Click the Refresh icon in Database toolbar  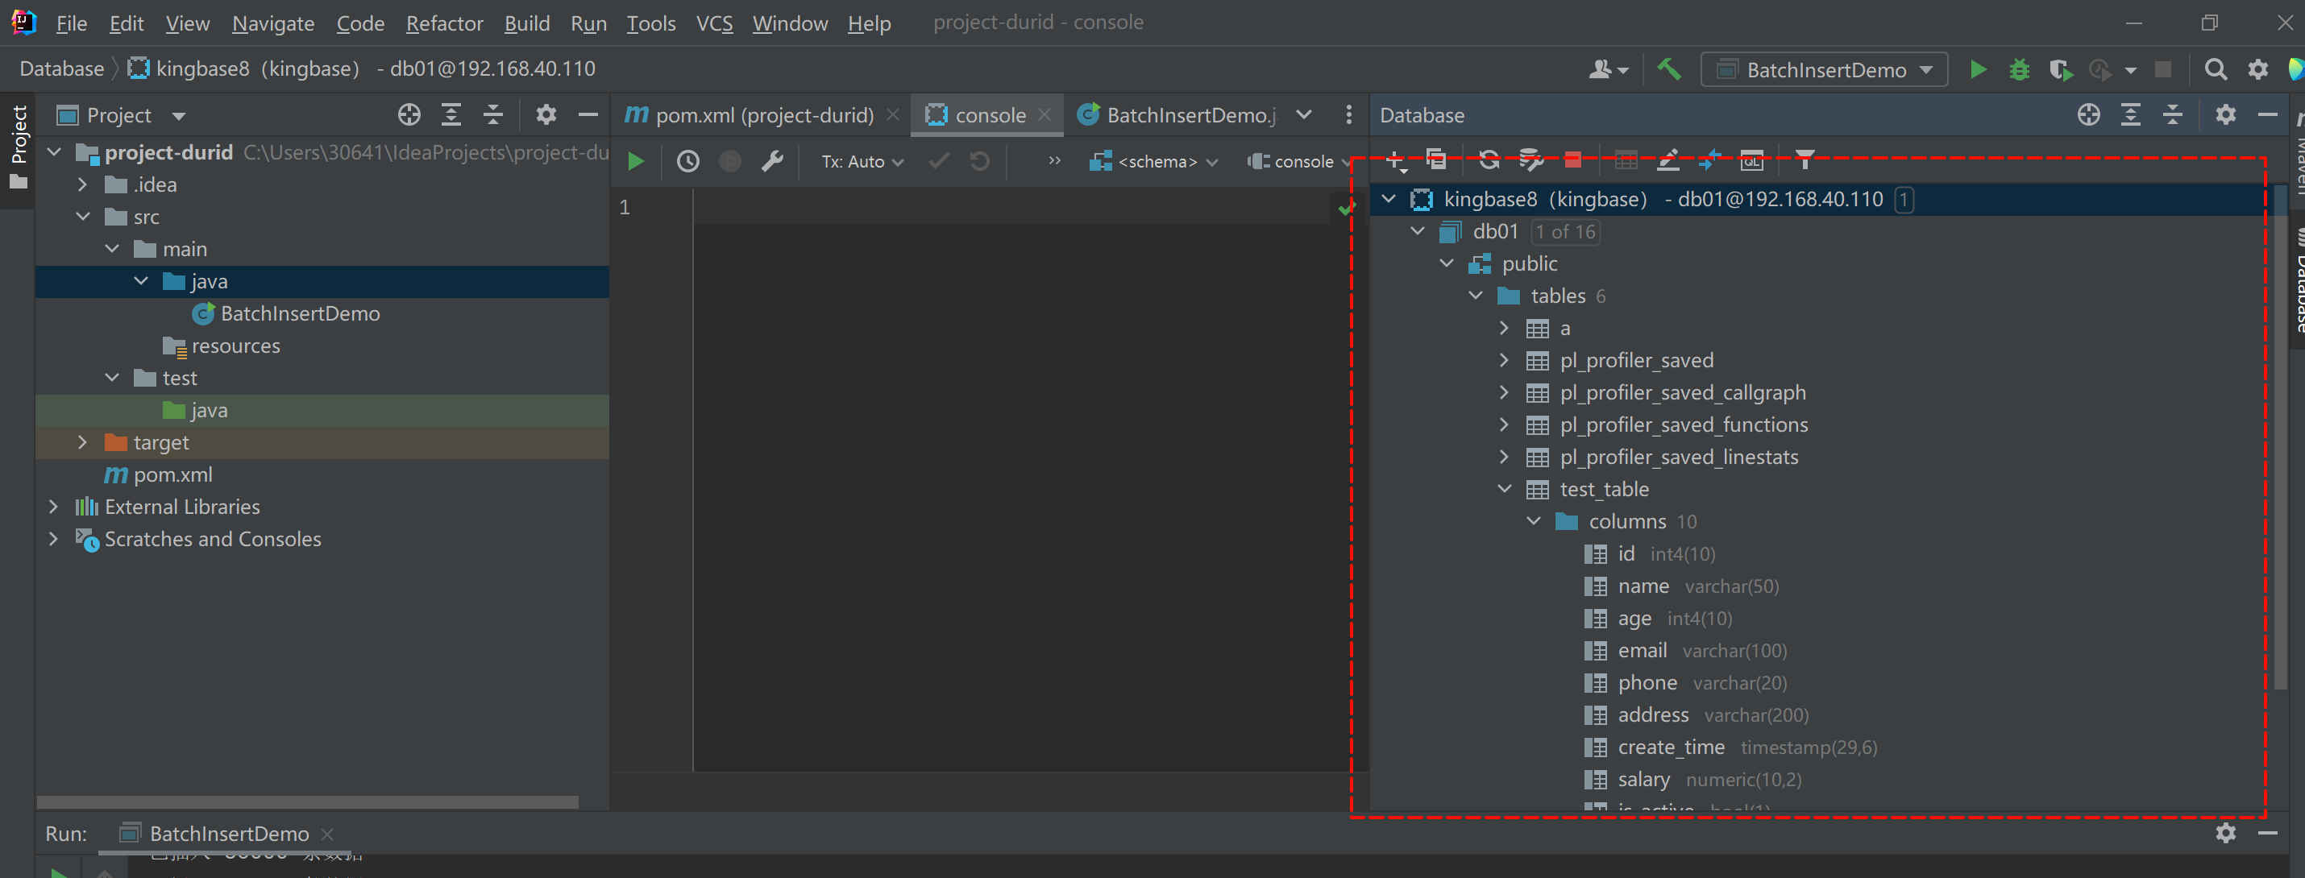(1488, 160)
